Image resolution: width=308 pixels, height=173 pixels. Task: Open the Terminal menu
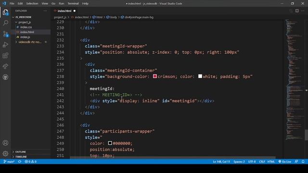click(x=73, y=3)
